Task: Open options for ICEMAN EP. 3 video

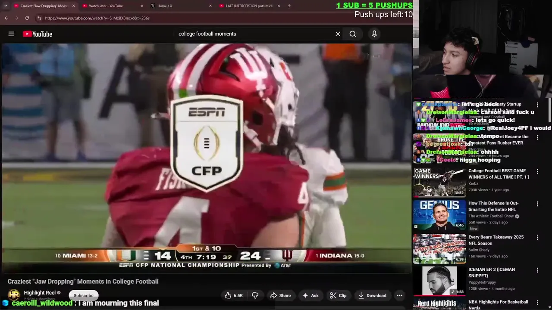Action: pyautogui.click(x=537, y=270)
